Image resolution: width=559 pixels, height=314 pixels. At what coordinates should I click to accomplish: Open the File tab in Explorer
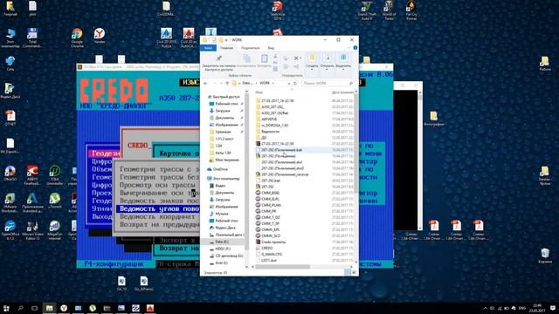[x=208, y=48]
